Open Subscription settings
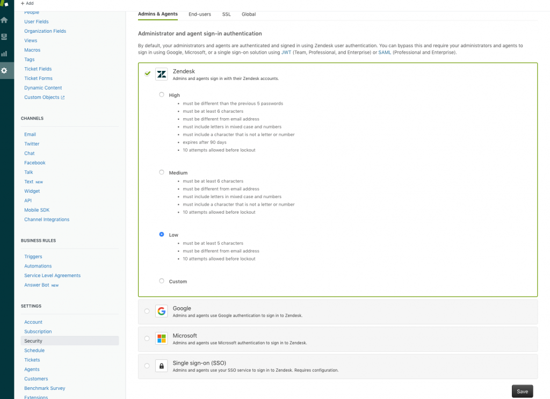This screenshot has width=550, height=399. point(38,332)
